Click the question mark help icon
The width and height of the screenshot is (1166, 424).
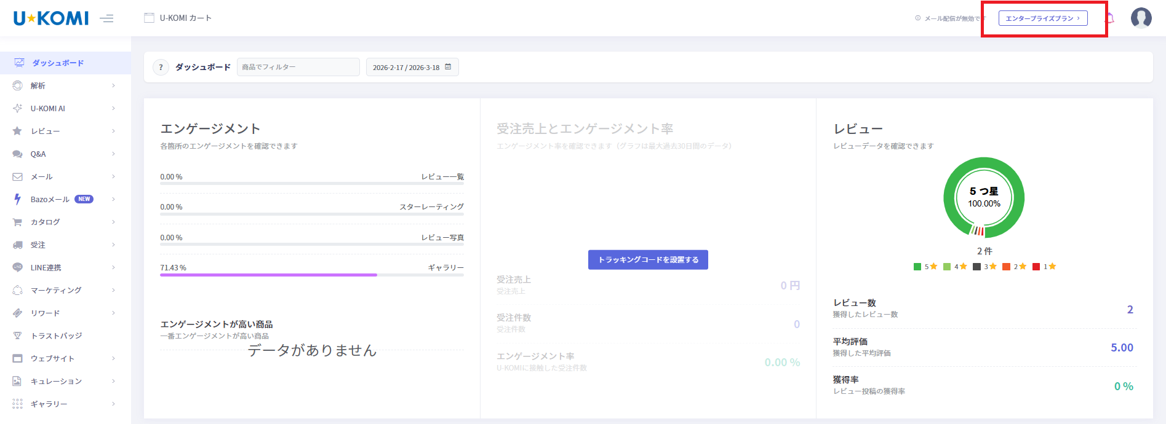click(161, 68)
